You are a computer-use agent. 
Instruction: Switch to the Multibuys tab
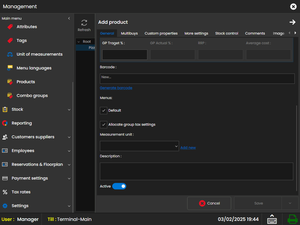point(129,33)
